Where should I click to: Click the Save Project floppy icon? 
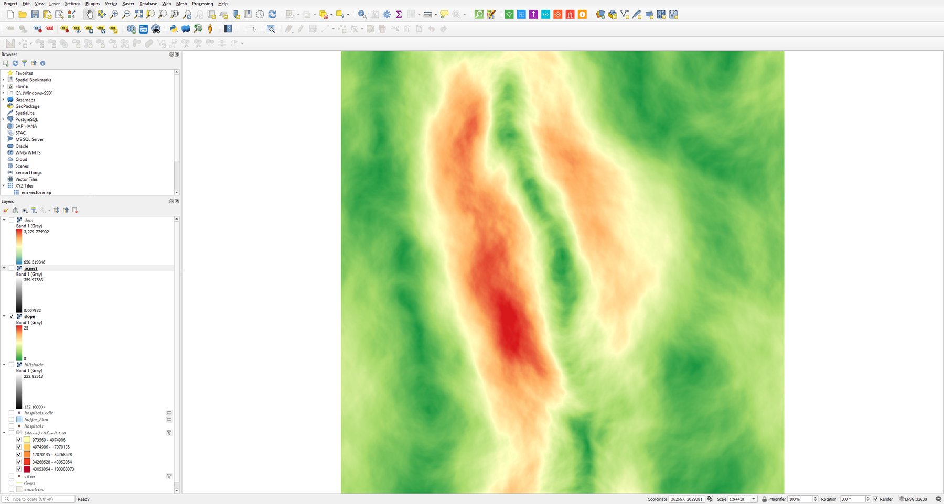35,15
